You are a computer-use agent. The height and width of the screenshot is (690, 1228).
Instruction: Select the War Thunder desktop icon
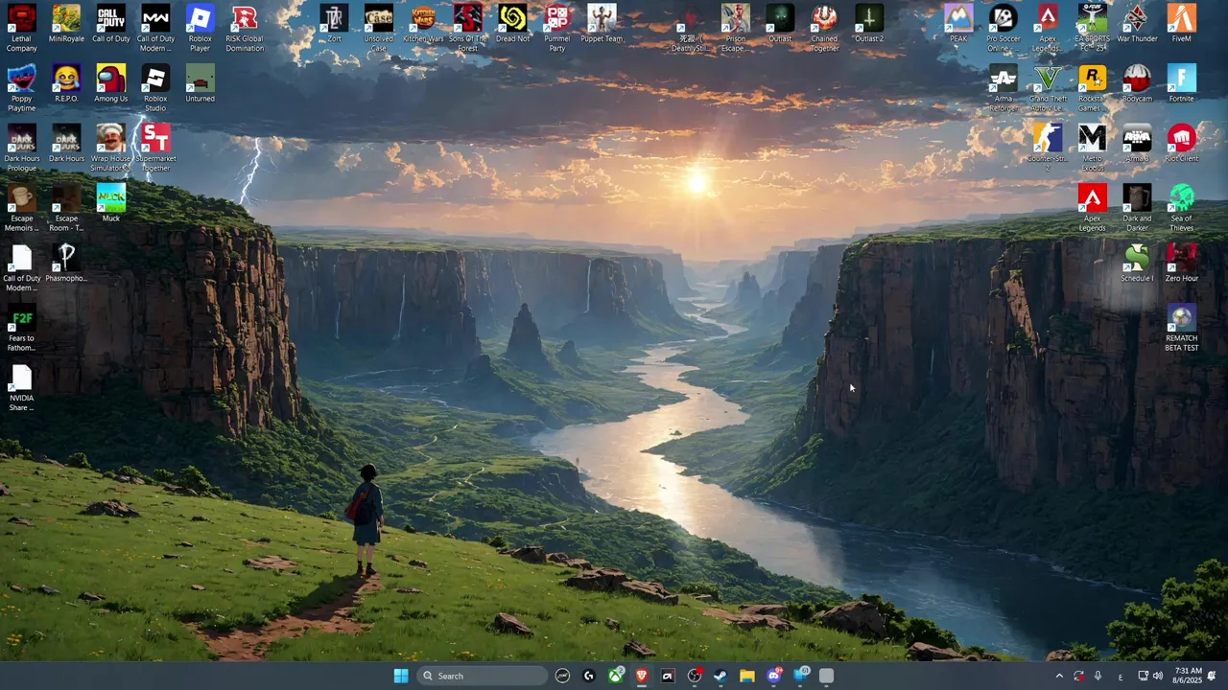click(x=1137, y=24)
